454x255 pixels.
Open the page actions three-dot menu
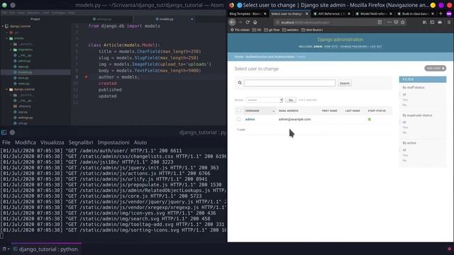[x=389, y=22]
